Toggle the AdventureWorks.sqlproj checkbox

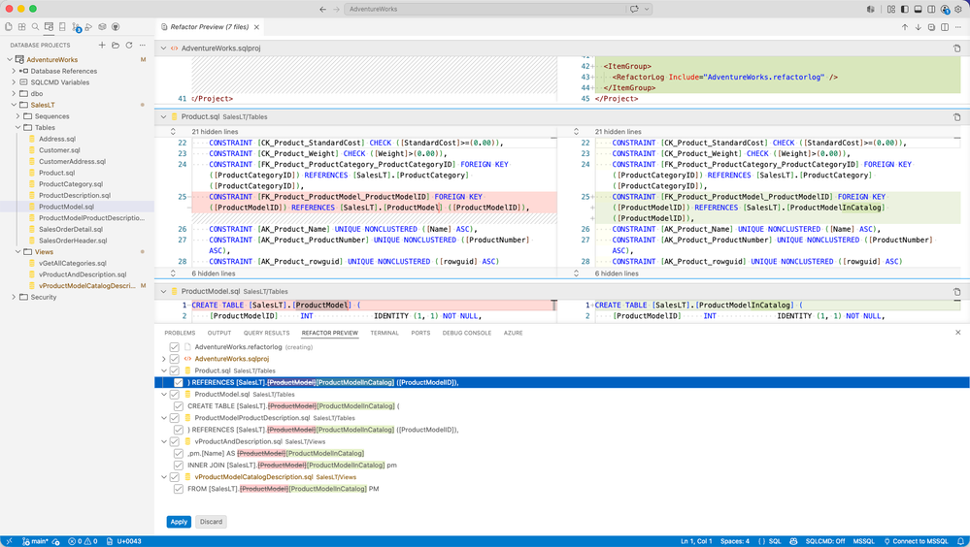coord(175,359)
